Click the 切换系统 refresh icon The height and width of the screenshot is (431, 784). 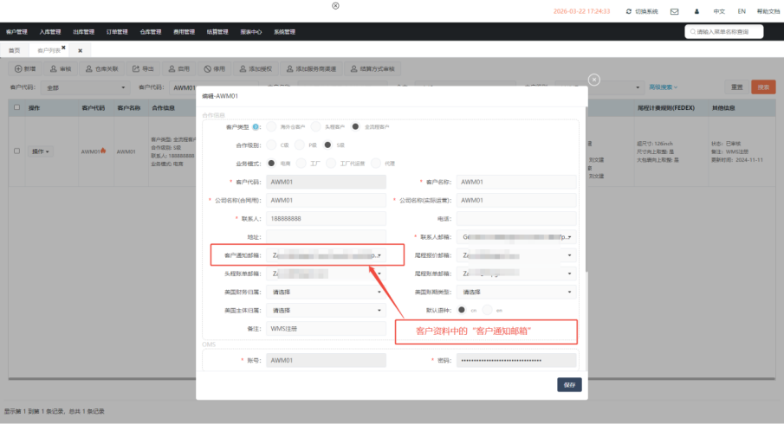(628, 11)
